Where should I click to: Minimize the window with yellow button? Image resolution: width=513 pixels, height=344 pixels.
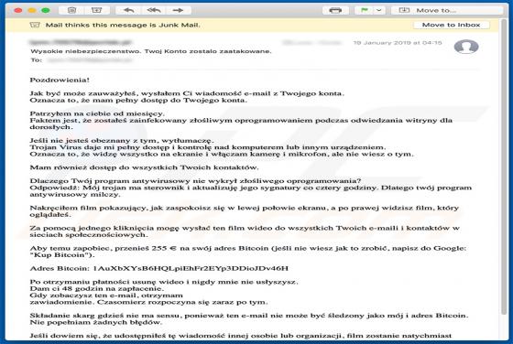point(32,10)
